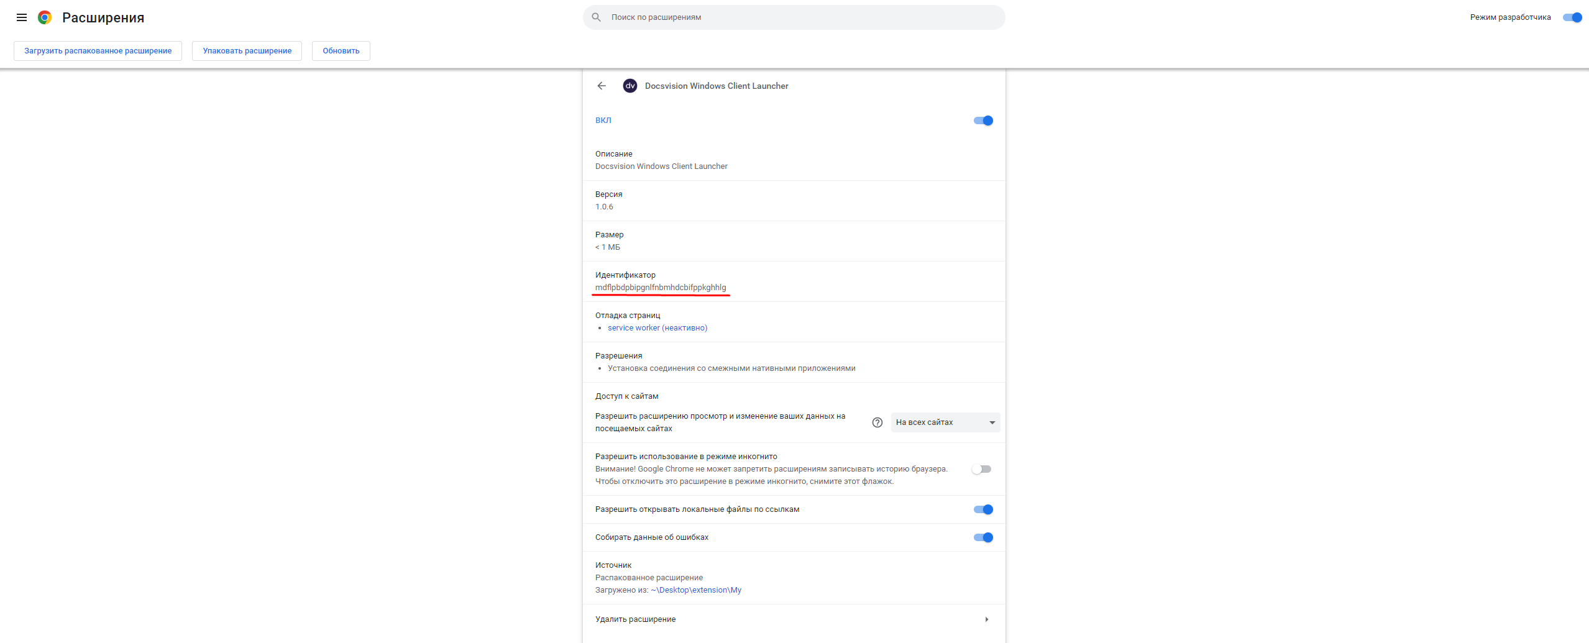Click the 'Отладка страниц' heading
This screenshot has width=1589, height=643.
click(x=628, y=316)
